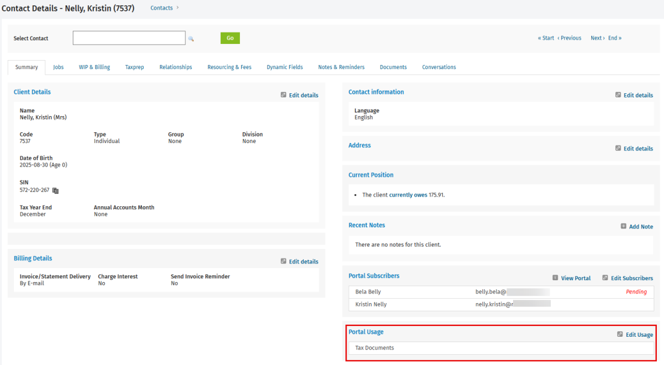
Task: Open the 'currently owes' link
Action: (408, 195)
